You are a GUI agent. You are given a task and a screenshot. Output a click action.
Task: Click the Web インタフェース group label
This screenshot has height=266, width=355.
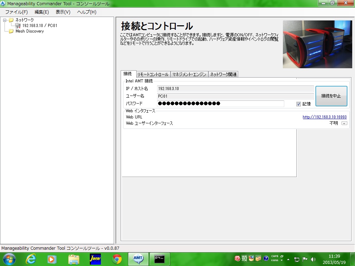click(140, 111)
